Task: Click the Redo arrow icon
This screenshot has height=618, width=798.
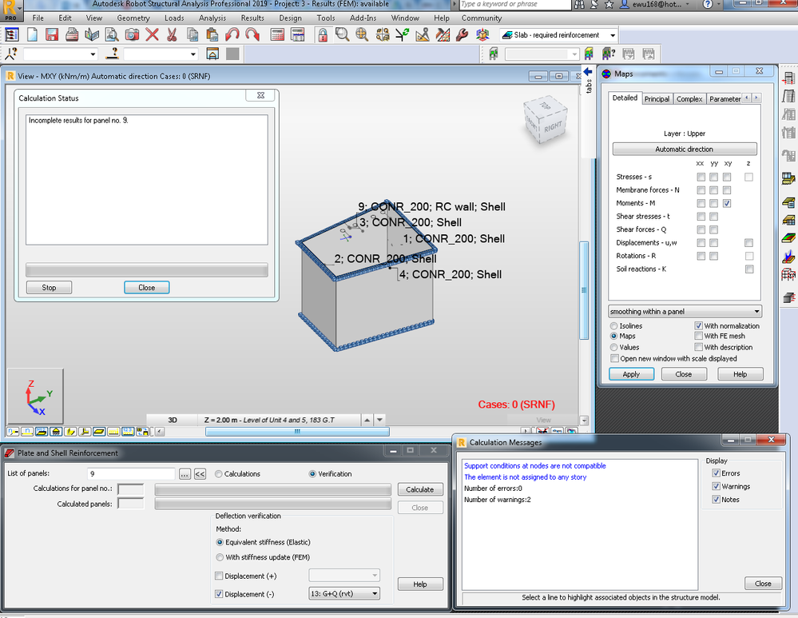Action: [252, 34]
